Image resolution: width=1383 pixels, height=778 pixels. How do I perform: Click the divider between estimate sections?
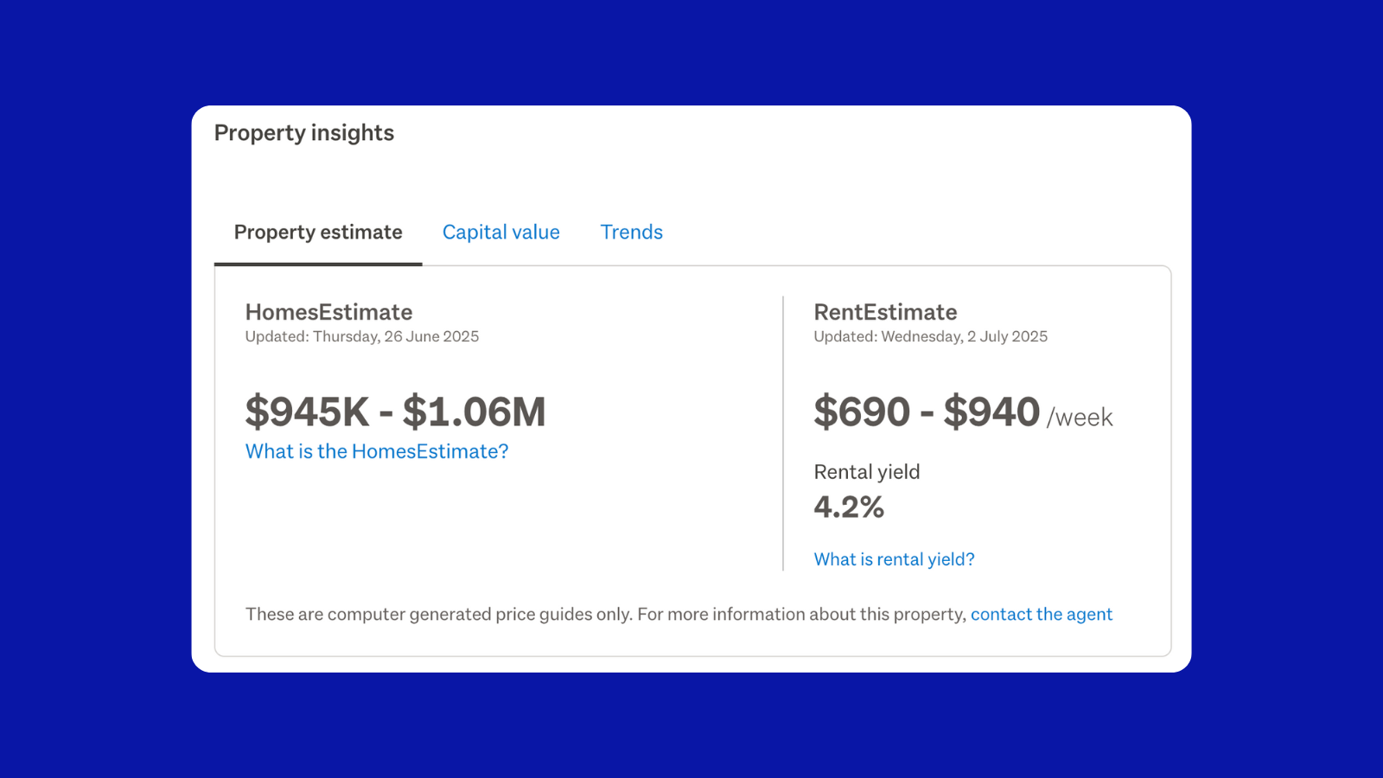tap(783, 432)
